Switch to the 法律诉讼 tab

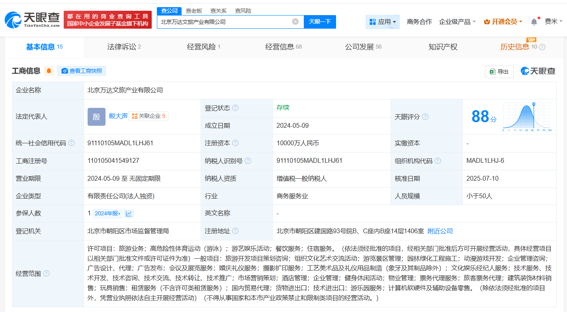point(124,47)
